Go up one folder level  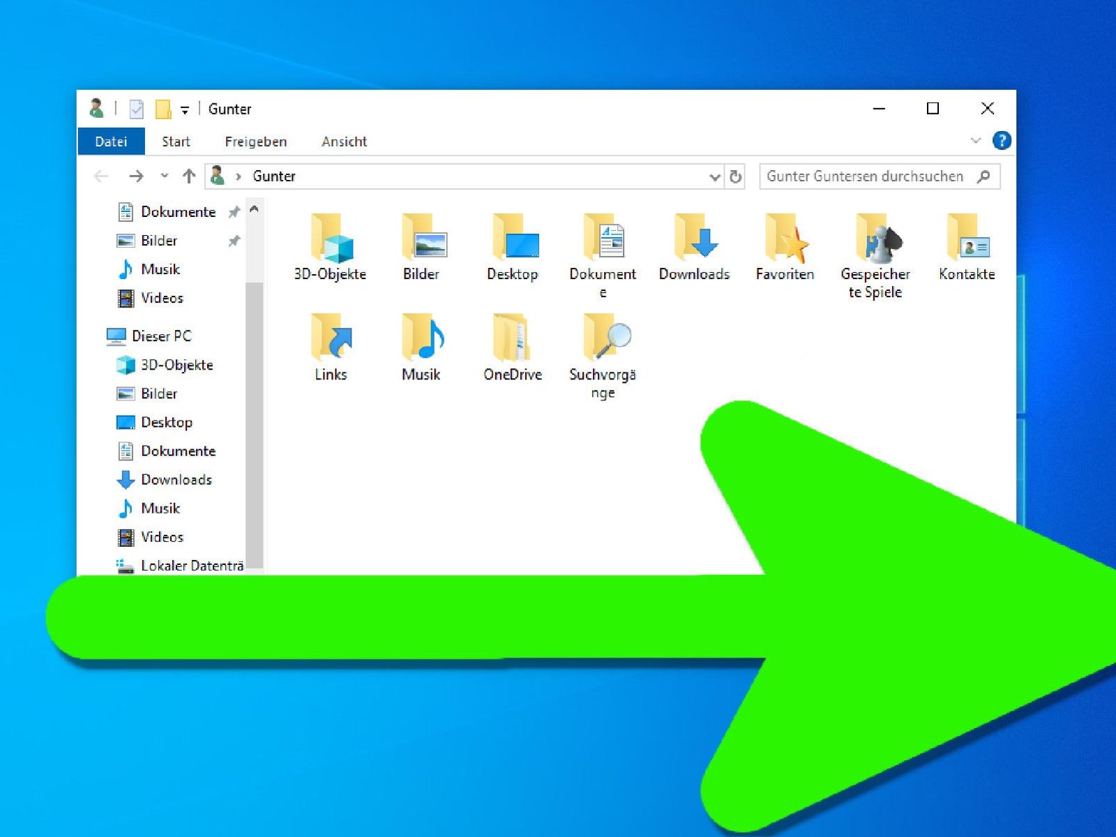(x=189, y=176)
